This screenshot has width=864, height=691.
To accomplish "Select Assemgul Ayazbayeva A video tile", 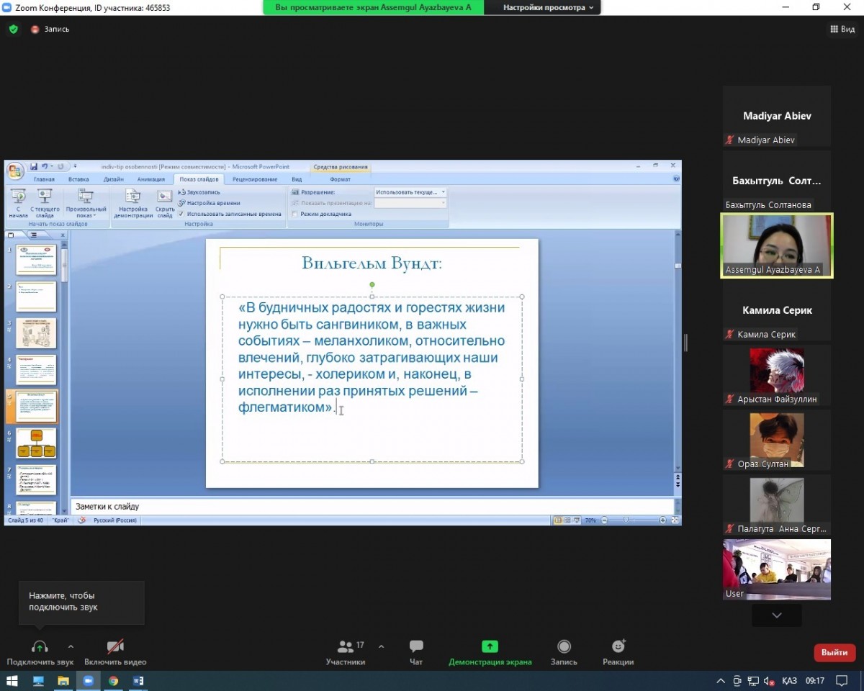I will [x=777, y=245].
